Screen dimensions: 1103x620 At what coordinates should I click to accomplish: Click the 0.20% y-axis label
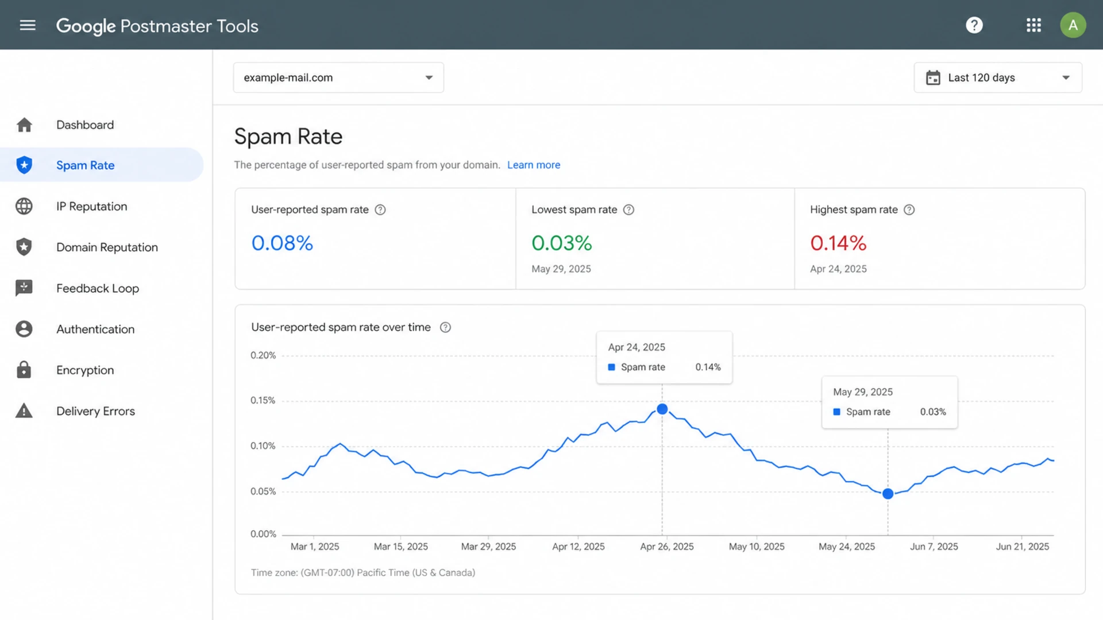point(263,355)
